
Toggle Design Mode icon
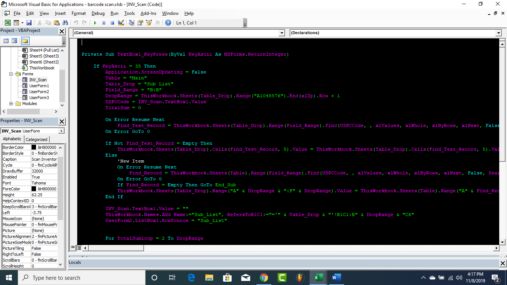pos(121,23)
